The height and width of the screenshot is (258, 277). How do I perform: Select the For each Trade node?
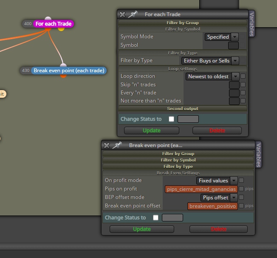pos(54,24)
